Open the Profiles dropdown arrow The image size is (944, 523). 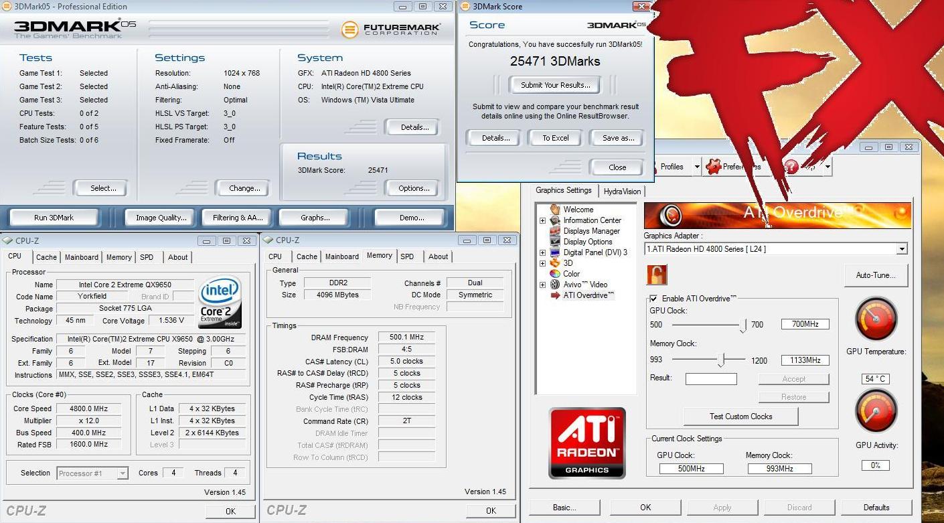tap(696, 167)
